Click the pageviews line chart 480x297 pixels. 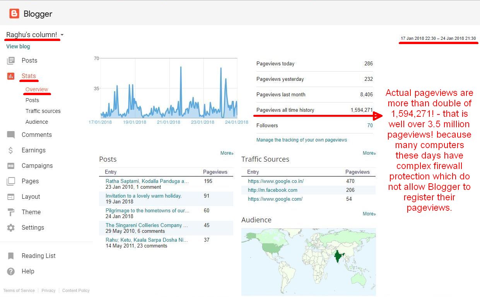(169, 88)
